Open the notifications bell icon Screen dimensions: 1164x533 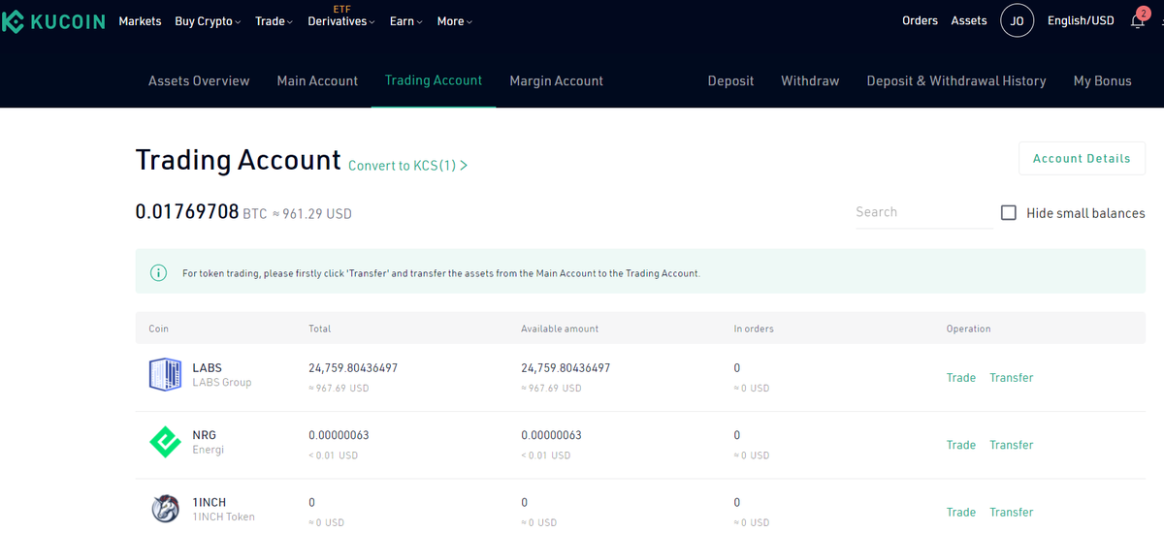(x=1138, y=20)
